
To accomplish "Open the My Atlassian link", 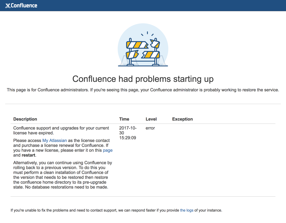I will [x=54, y=140].
